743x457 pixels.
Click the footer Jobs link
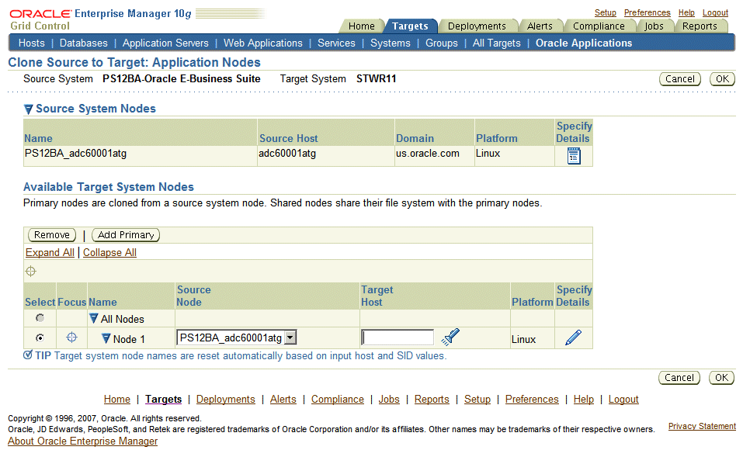pos(389,400)
